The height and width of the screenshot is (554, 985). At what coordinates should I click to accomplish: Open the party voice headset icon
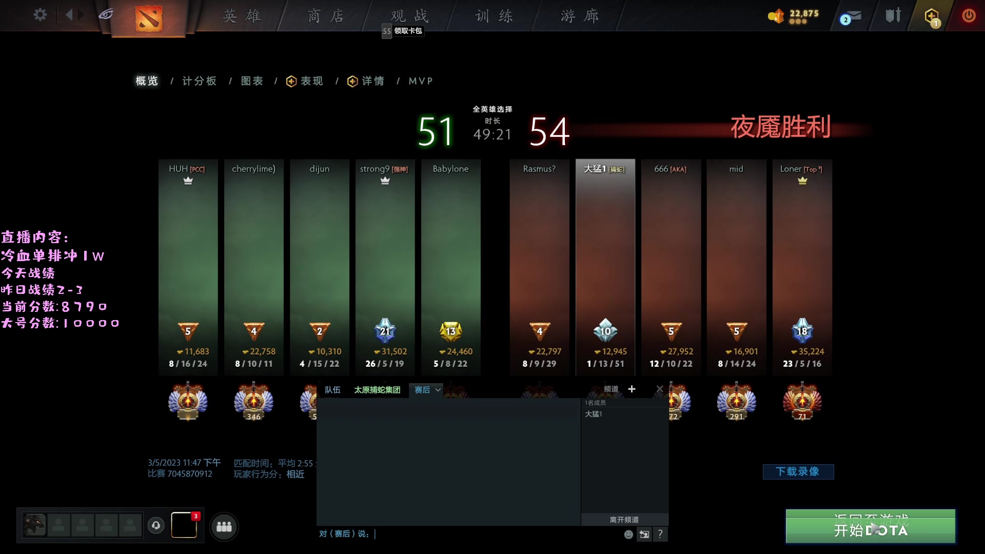[x=156, y=525]
